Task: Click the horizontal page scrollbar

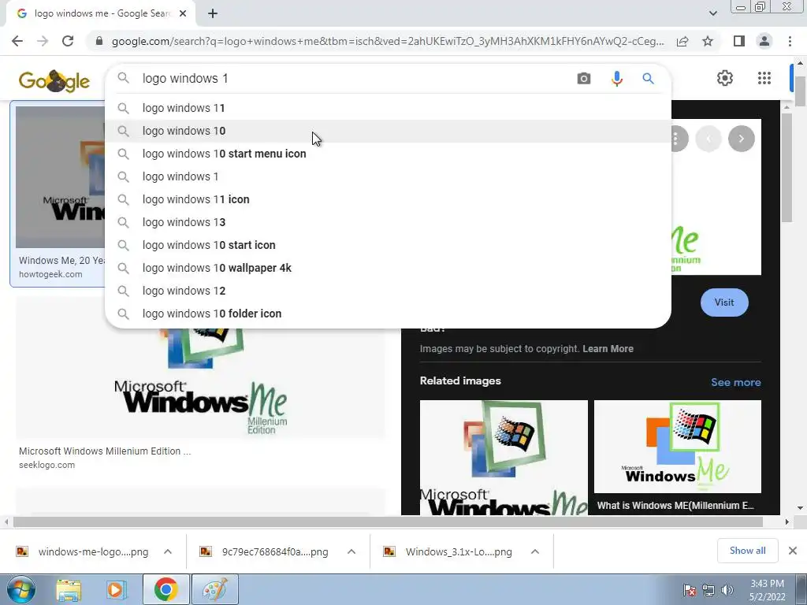Action: click(388, 521)
